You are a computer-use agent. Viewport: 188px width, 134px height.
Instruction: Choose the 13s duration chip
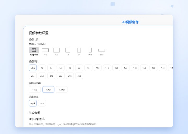point(126,68)
